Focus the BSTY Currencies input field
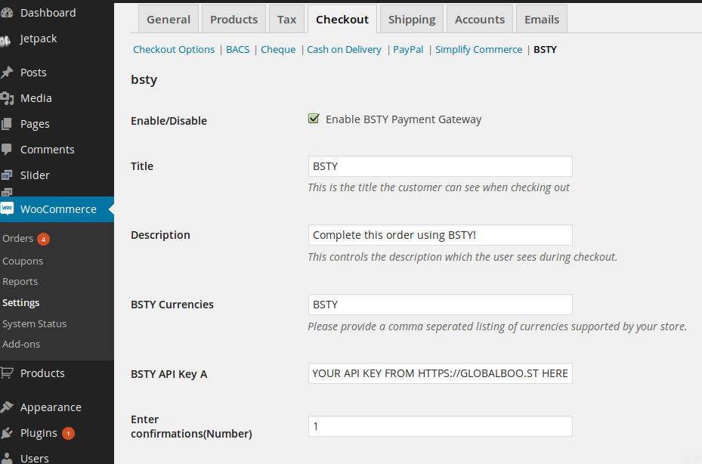702x464 pixels. coord(440,305)
